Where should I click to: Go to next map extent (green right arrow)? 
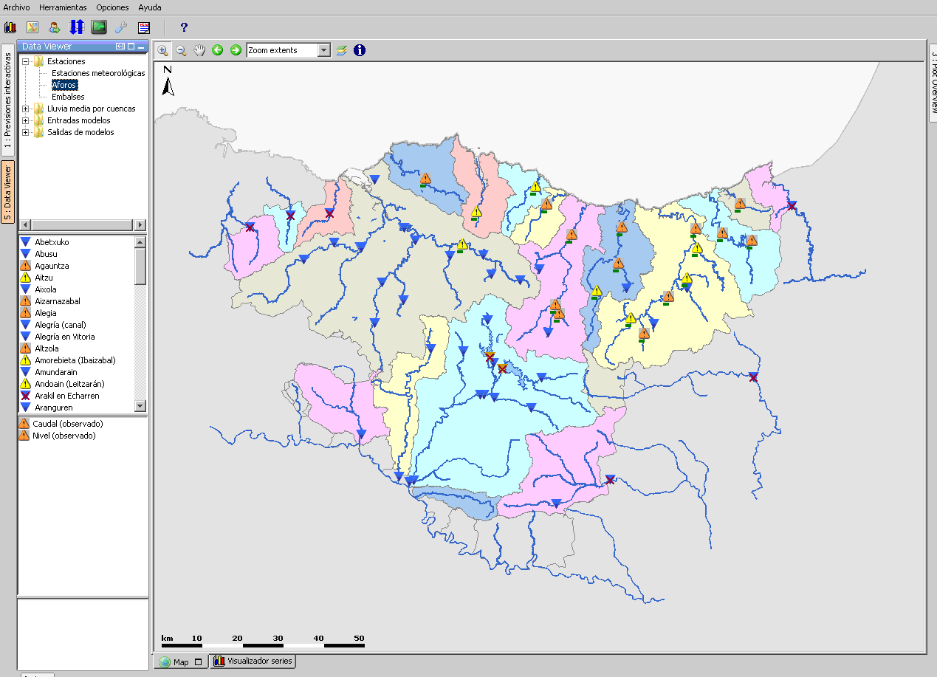coord(236,50)
